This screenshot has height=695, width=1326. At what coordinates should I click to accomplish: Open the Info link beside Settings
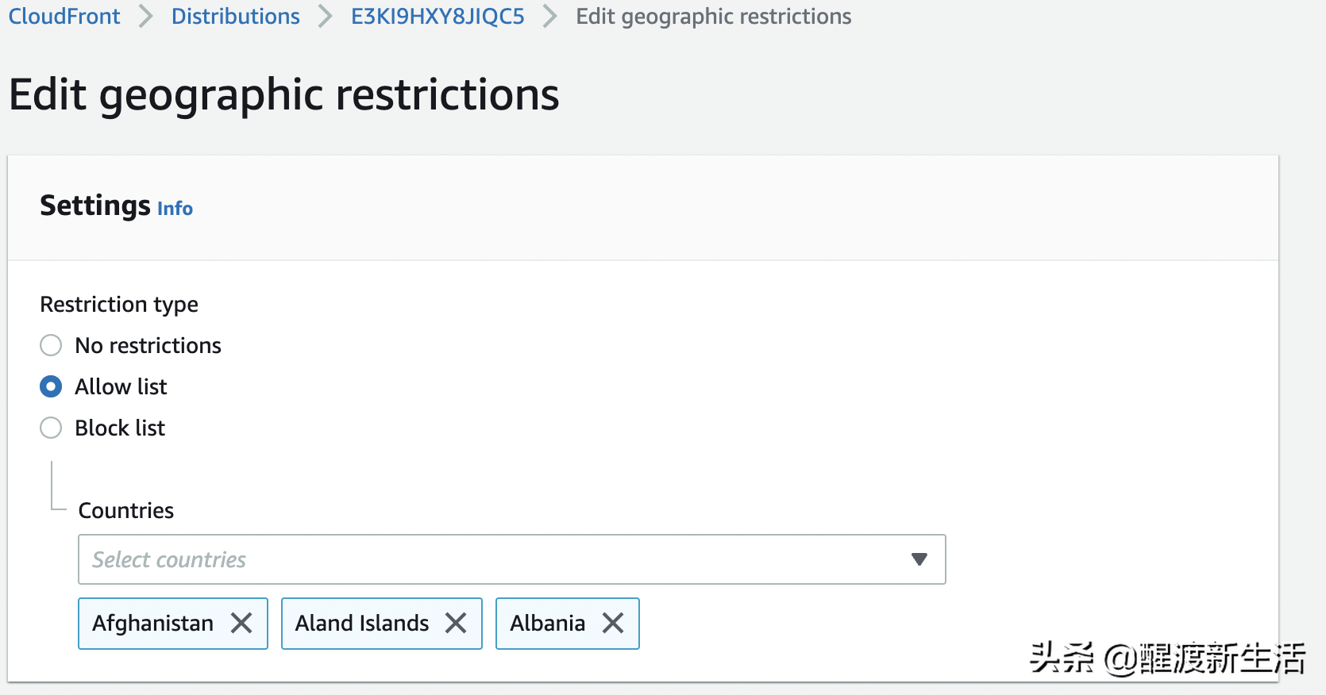pyautogui.click(x=175, y=209)
